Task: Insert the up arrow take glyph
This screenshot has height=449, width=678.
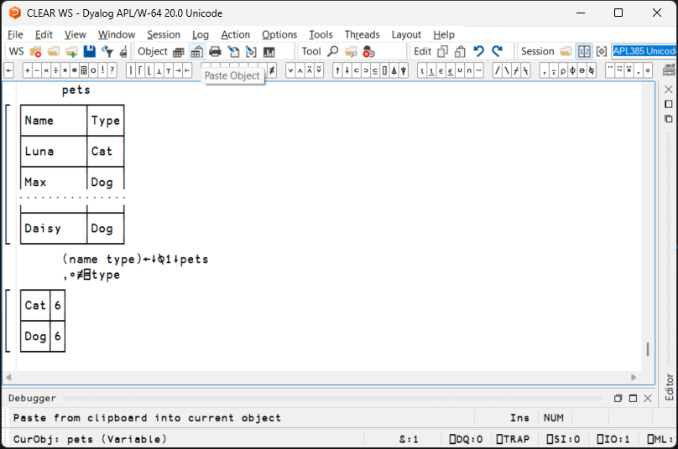Action: pyautogui.click(x=337, y=70)
